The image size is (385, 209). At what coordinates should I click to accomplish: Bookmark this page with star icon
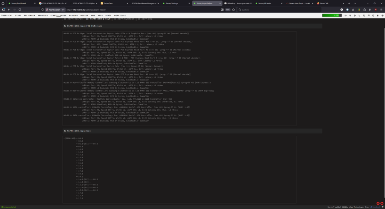coord(234,10)
